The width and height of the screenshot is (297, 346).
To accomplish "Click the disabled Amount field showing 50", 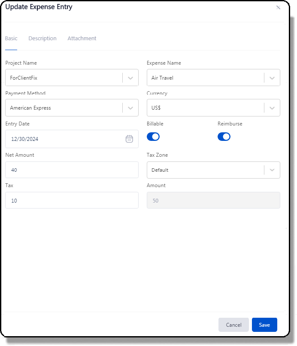I will 213,200.
